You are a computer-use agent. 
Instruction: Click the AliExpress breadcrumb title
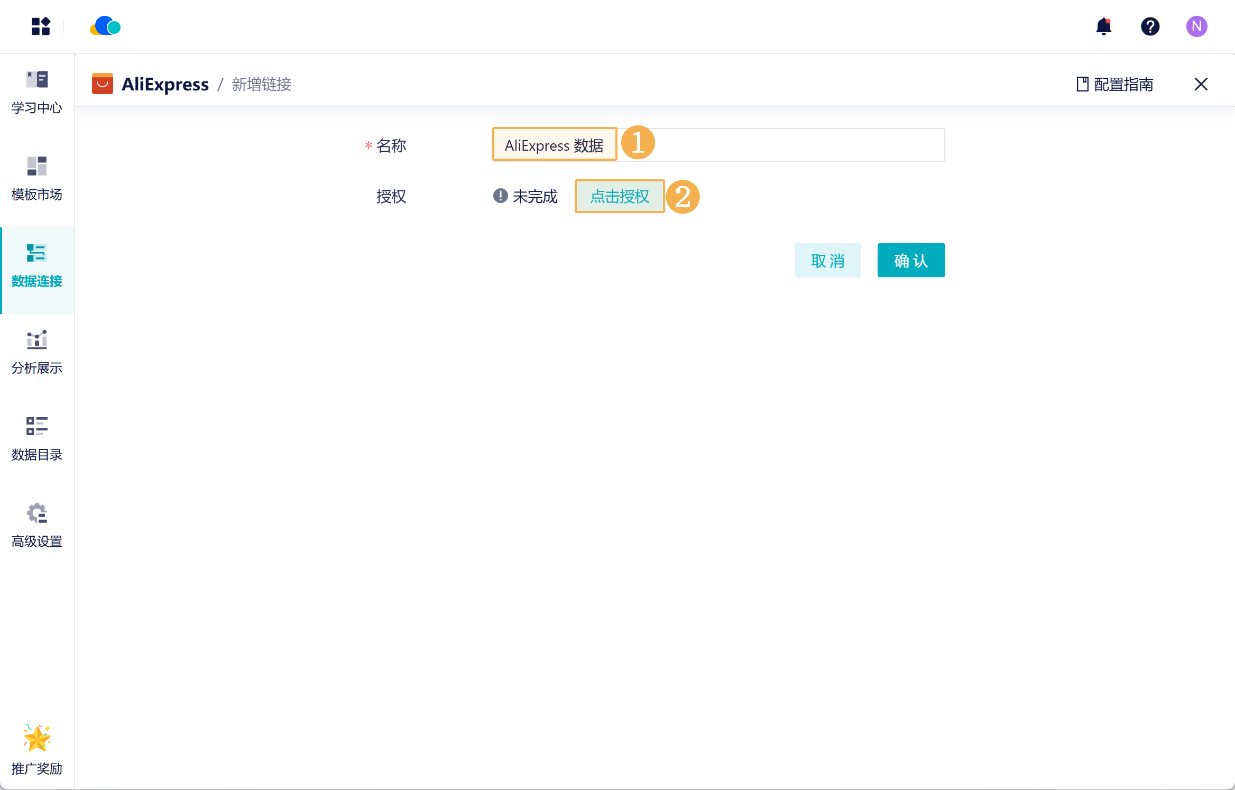click(x=165, y=84)
